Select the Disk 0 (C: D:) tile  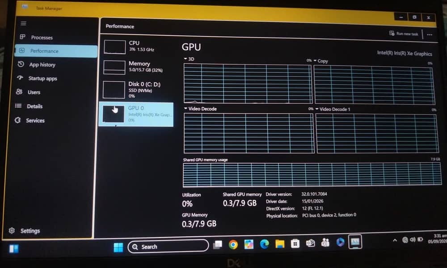pos(137,90)
